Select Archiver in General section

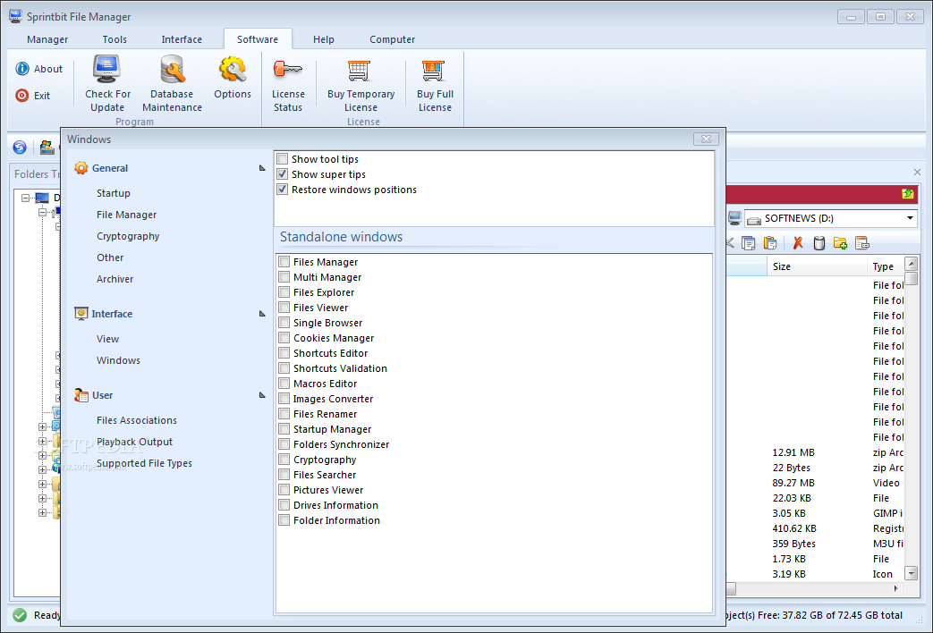click(x=115, y=279)
